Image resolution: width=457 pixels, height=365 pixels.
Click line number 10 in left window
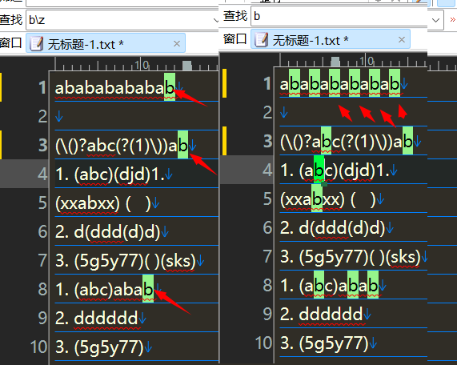click(38, 347)
